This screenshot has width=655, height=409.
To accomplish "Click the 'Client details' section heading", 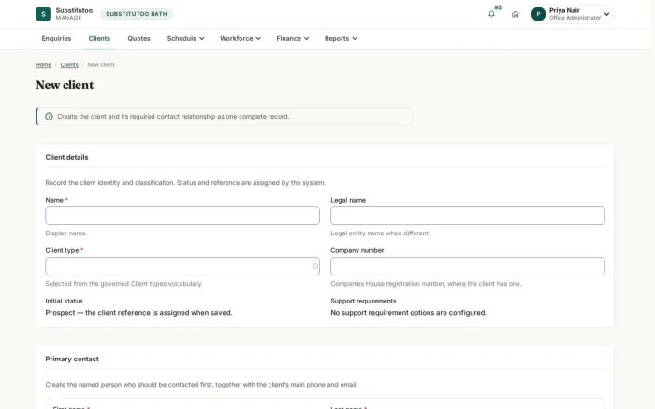I will pyautogui.click(x=66, y=157).
